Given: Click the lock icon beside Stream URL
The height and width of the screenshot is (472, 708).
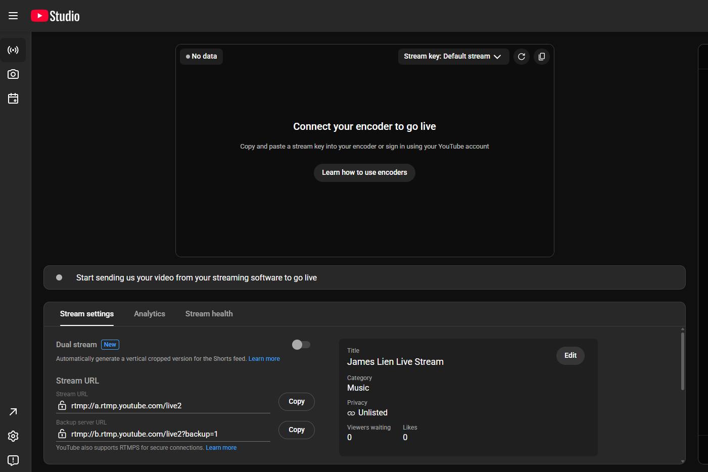Looking at the screenshot, I should [62, 405].
